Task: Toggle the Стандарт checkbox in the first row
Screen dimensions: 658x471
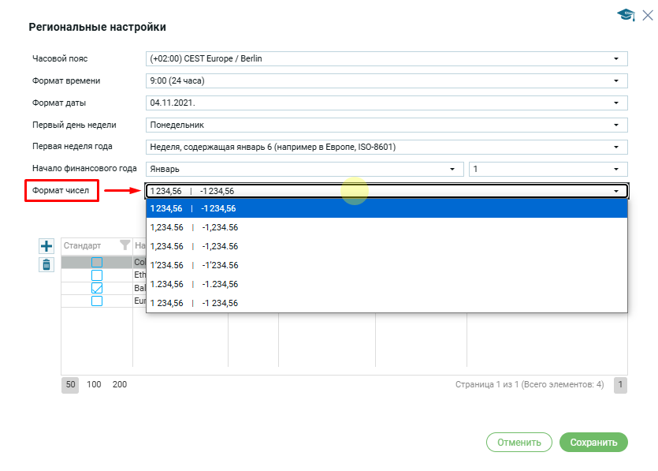Action: click(97, 263)
